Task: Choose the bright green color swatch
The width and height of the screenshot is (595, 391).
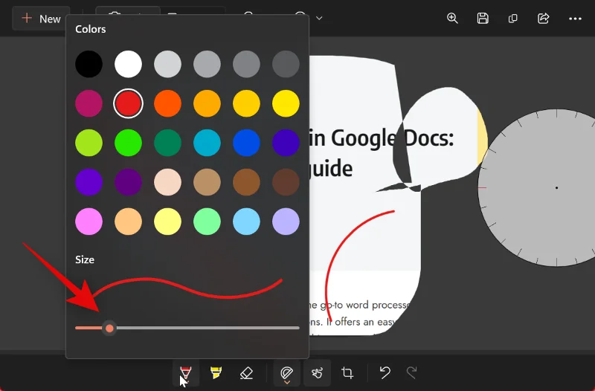Action: [129, 143]
